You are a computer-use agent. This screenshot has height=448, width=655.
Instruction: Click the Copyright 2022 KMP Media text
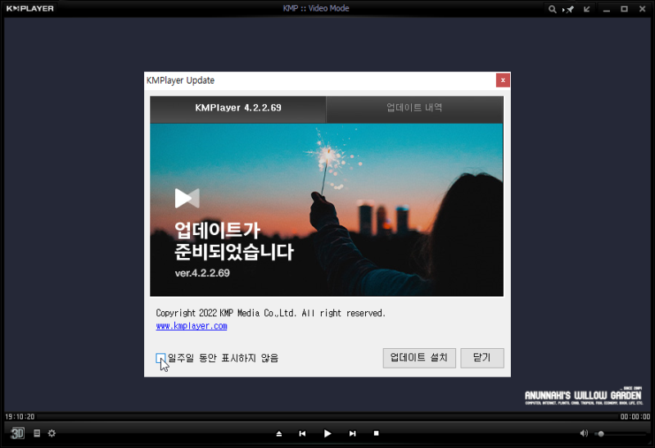click(271, 313)
